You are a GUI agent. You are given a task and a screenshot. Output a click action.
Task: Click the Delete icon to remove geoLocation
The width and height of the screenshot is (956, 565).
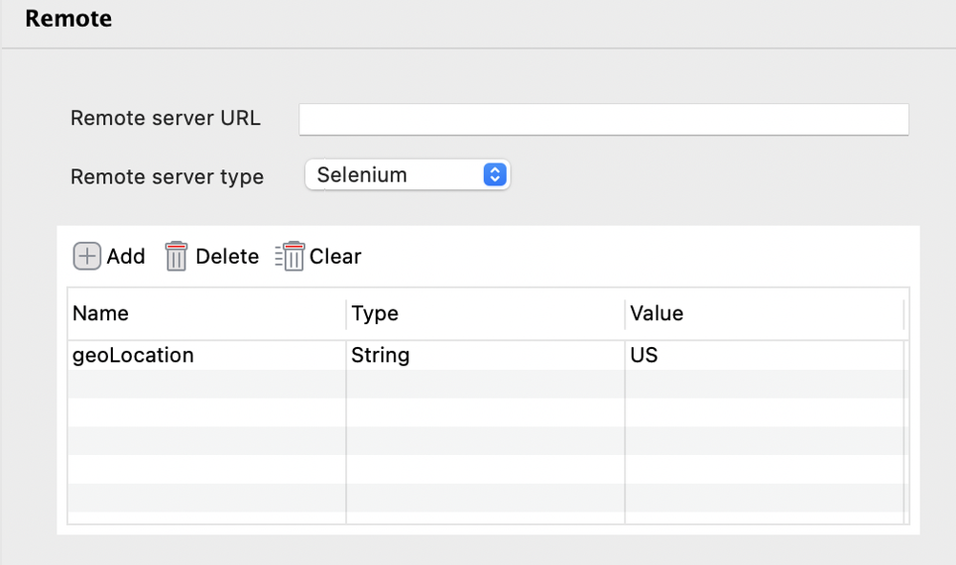tap(176, 256)
